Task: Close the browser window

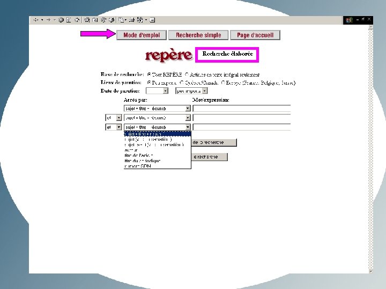Action: [x=369, y=19]
